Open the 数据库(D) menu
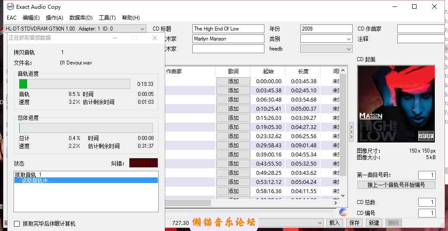448x231 pixels. pos(81,18)
